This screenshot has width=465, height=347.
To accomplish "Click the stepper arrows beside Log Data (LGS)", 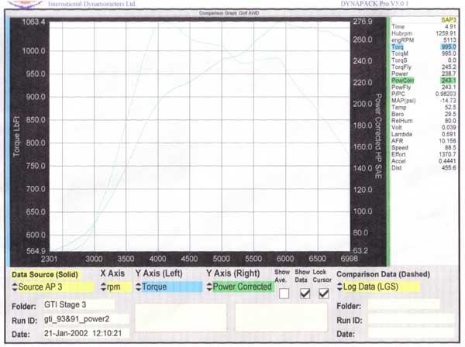I will pyautogui.click(x=339, y=287).
